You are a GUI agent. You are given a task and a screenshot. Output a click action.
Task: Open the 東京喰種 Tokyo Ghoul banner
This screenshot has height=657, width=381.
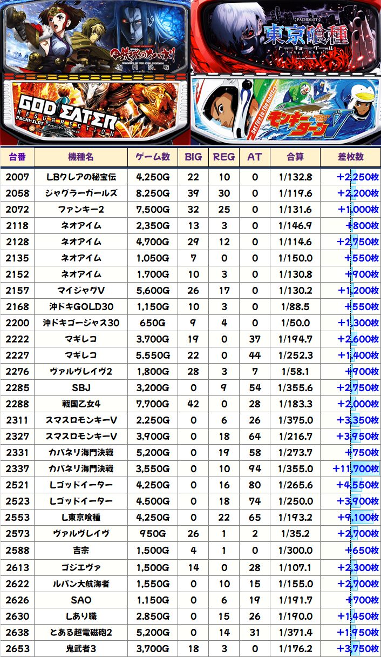(x=285, y=37)
